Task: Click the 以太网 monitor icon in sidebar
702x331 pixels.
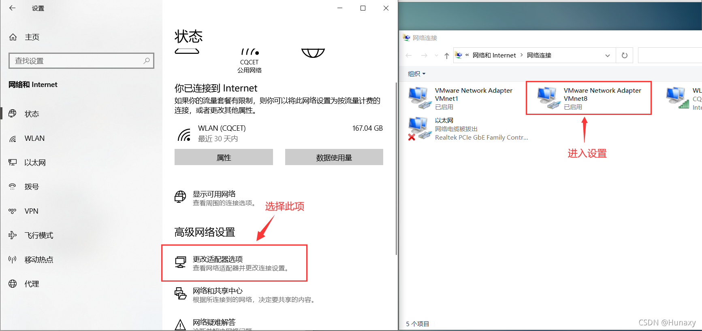Action: pos(13,162)
